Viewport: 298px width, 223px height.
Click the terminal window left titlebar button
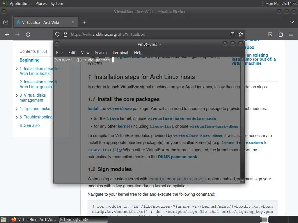pos(57,44)
